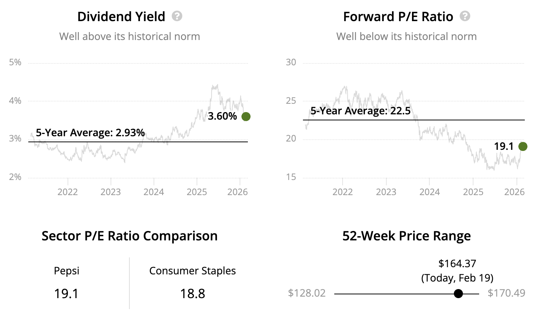Screen dimensions: 538x317
Task: Click the Forward P/E Ratio heading
Action: tap(398, 17)
